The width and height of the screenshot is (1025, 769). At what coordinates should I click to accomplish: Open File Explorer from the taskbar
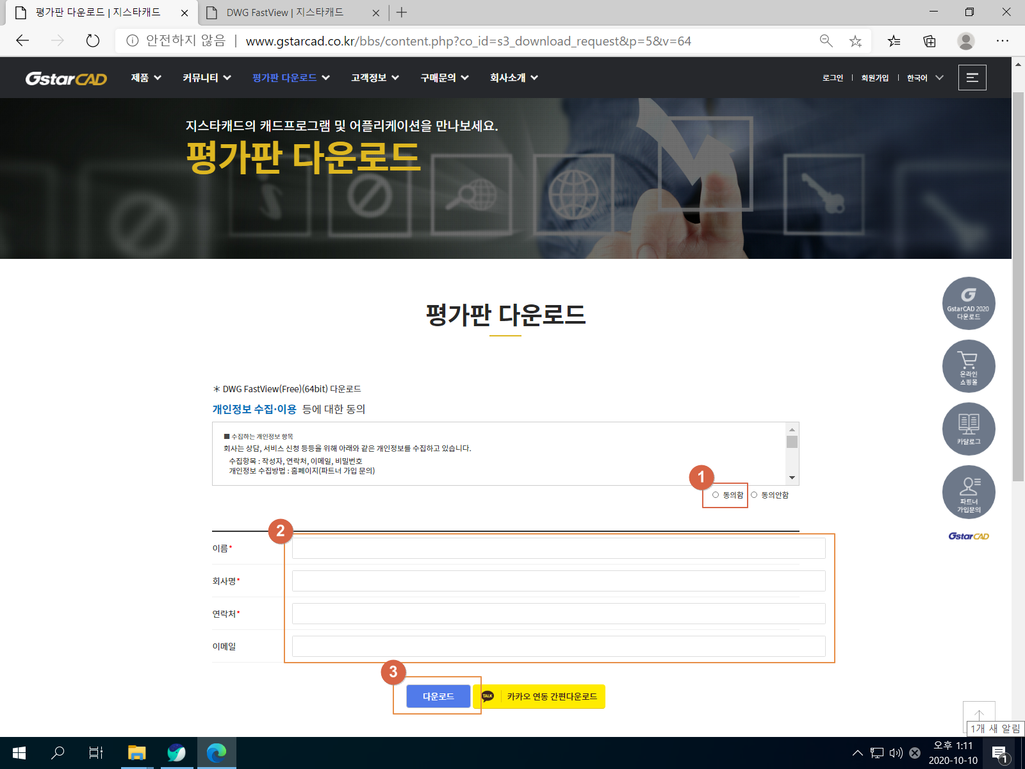(x=137, y=753)
